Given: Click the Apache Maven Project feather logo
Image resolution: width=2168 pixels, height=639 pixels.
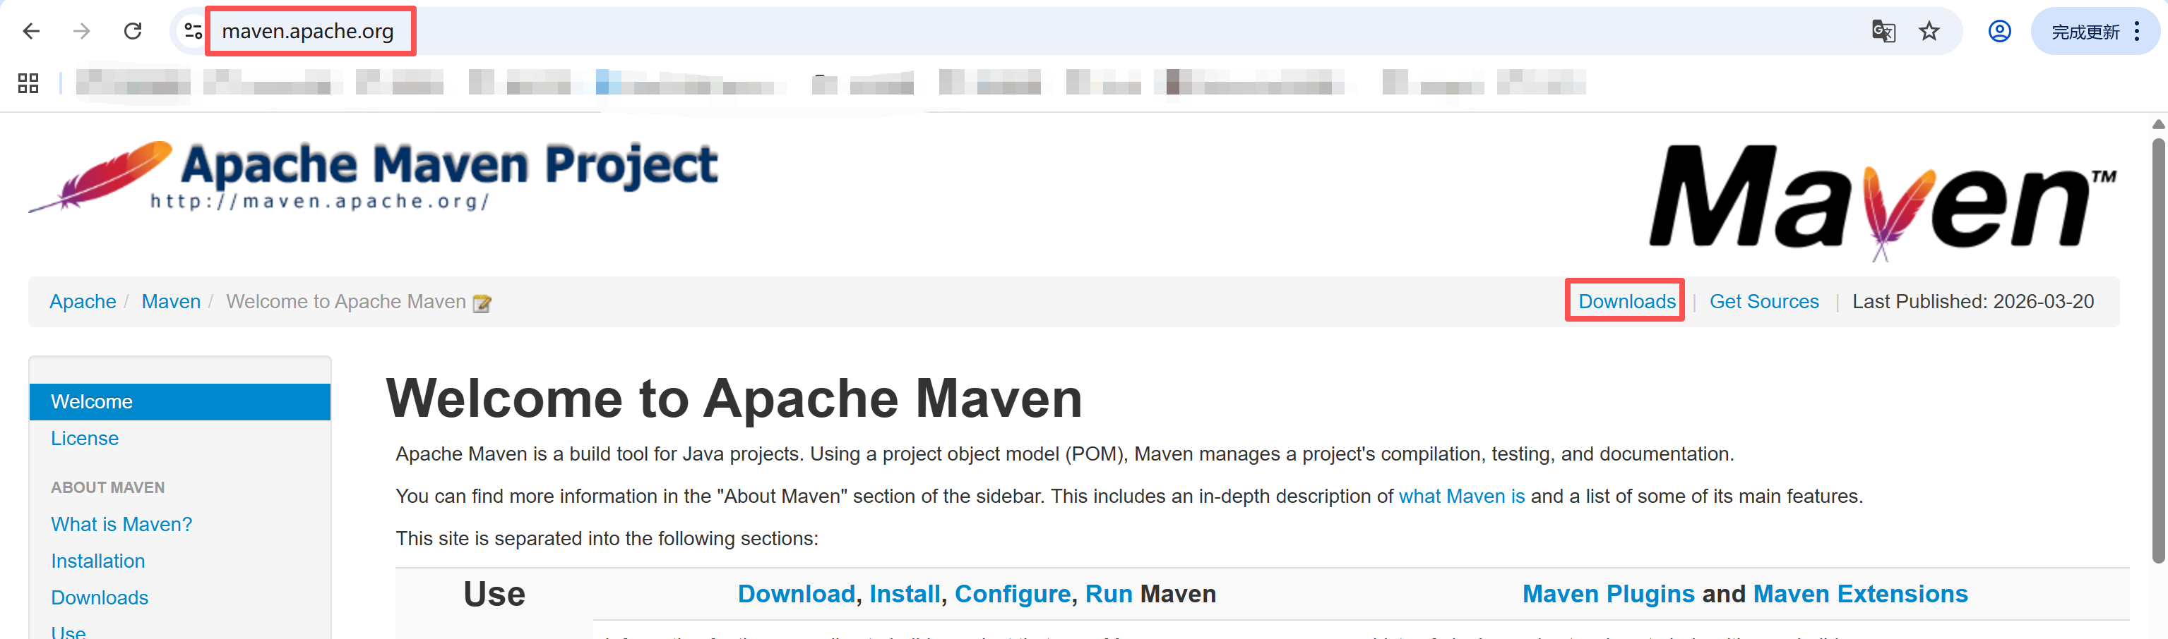Looking at the screenshot, I should pyautogui.click(x=373, y=176).
